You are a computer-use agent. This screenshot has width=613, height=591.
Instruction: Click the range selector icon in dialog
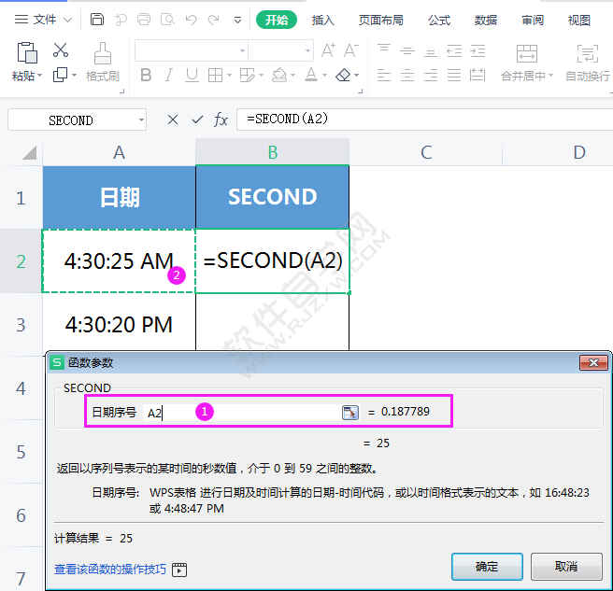pos(350,412)
